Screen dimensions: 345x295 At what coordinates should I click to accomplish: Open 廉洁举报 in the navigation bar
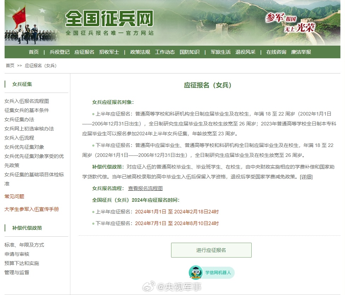[301, 52]
